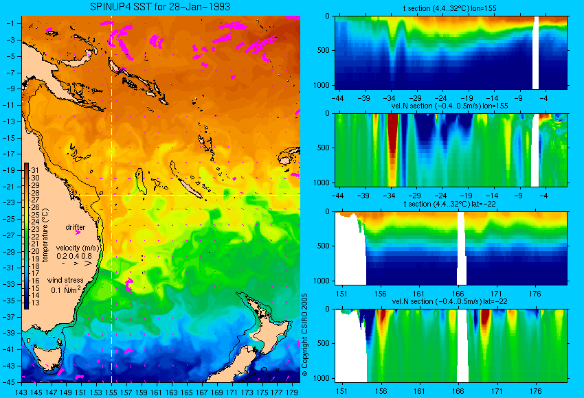Click the '© Copyright CSIRO 2005' vertical text
584x398 pixels.
(304, 335)
